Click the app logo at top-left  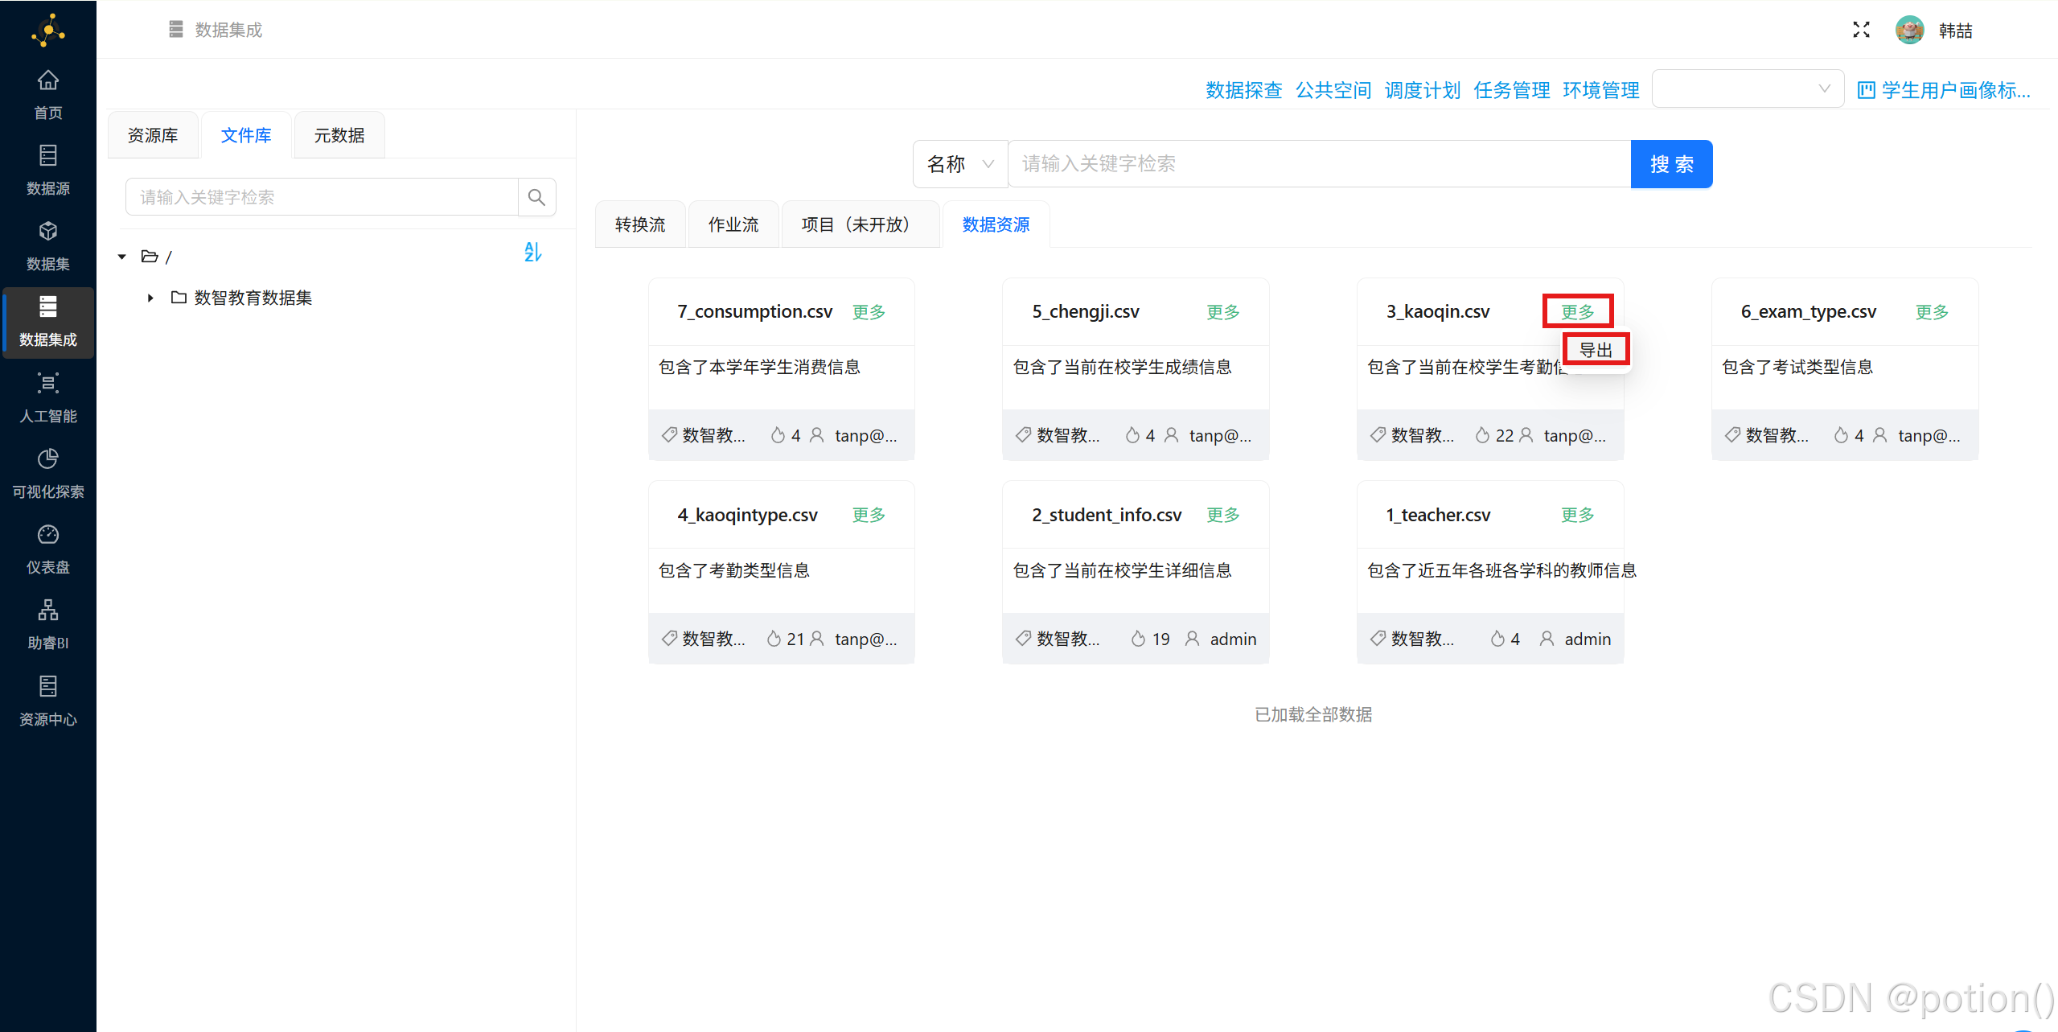(48, 30)
